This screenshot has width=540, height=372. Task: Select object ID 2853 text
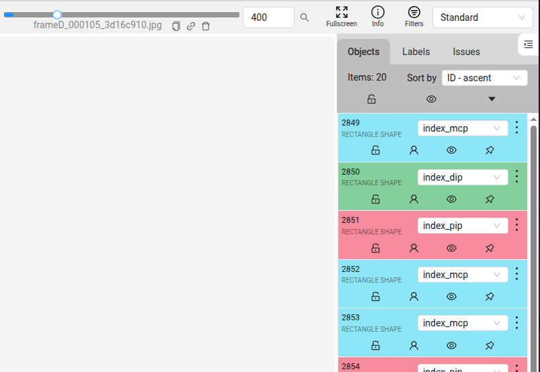[350, 318]
